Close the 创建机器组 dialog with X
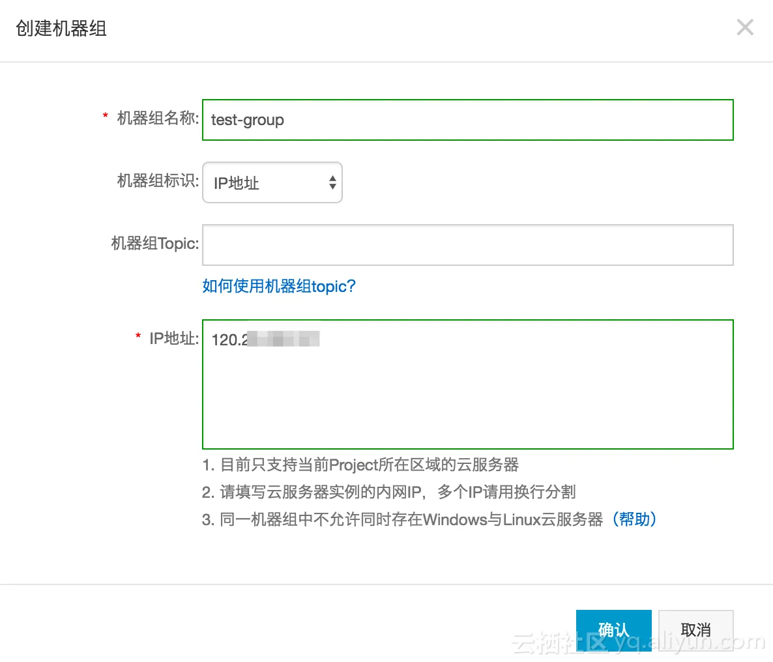Screen dimensions: 773x662 click(x=745, y=27)
